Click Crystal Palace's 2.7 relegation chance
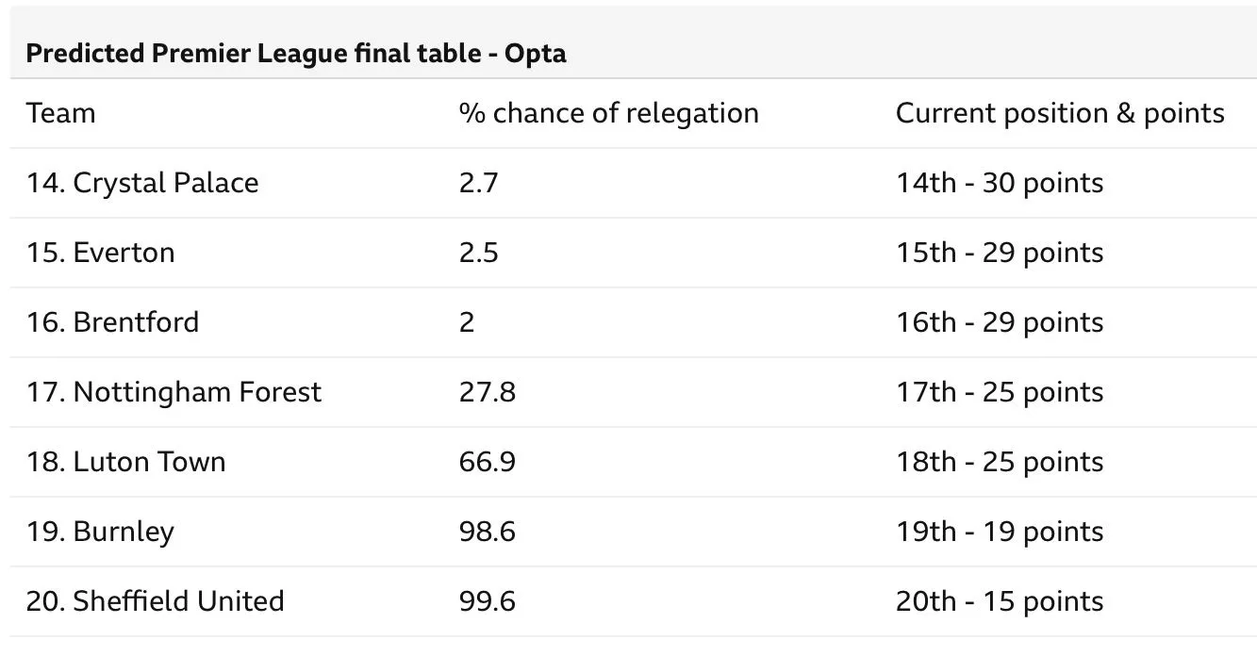Image resolution: width=1257 pixels, height=656 pixels. click(478, 183)
